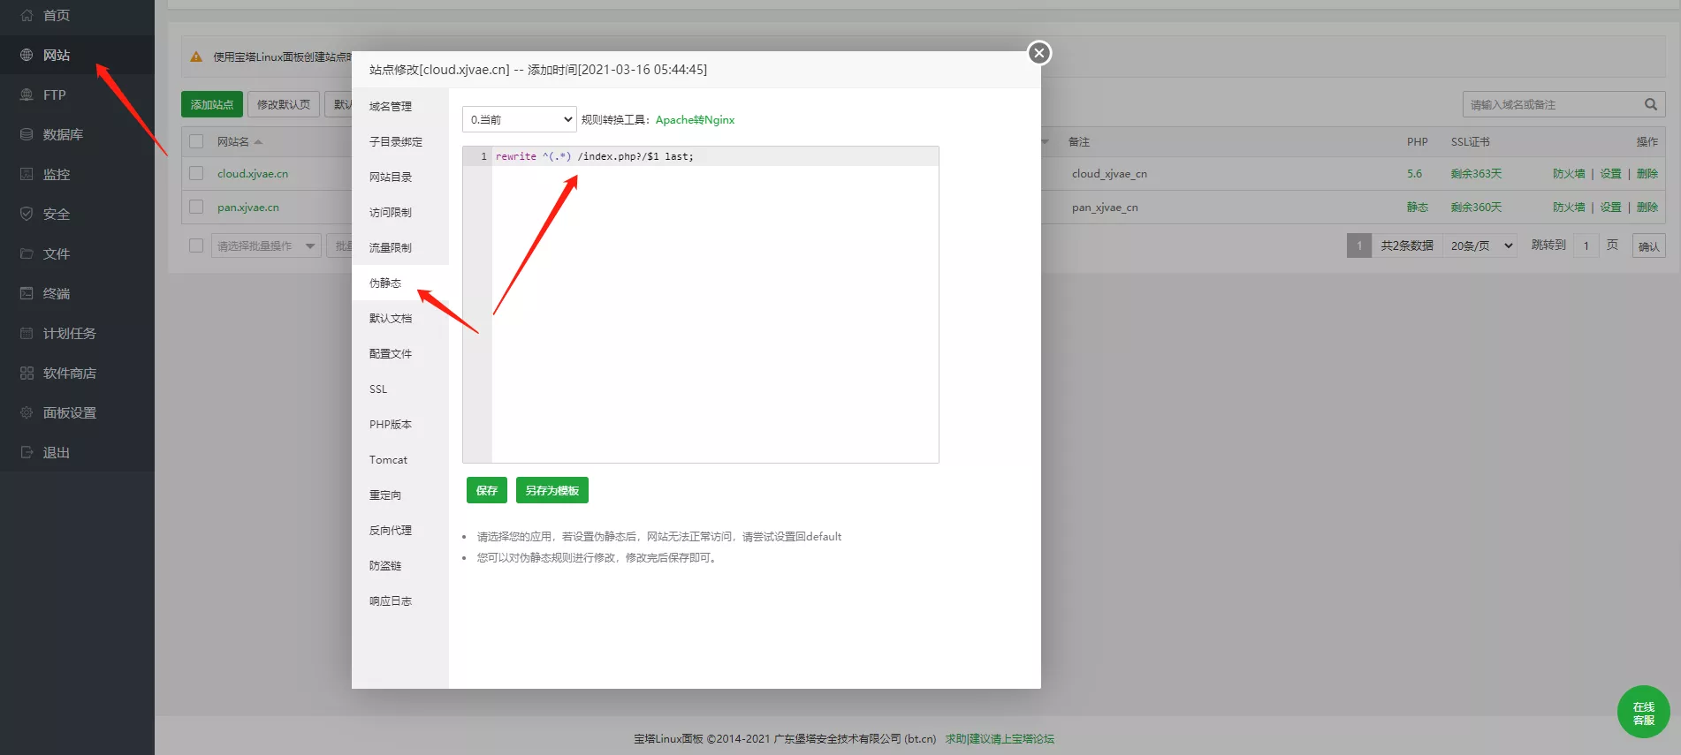The image size is (1681, 755).
Task: Open the 子目录绑定 tab
Action: click(x=396, y=141)
